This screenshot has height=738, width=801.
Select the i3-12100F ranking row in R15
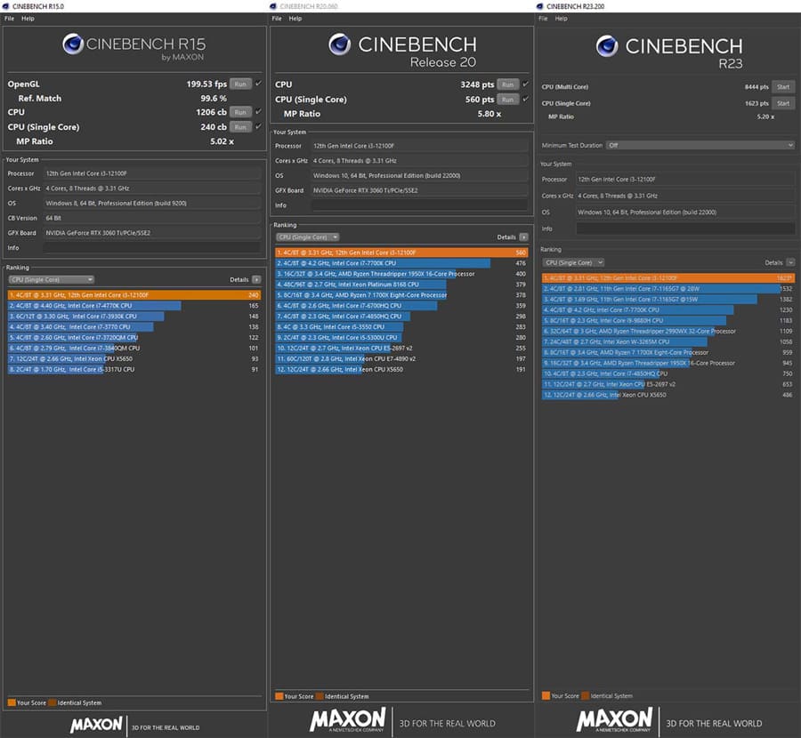click(134, 295)
